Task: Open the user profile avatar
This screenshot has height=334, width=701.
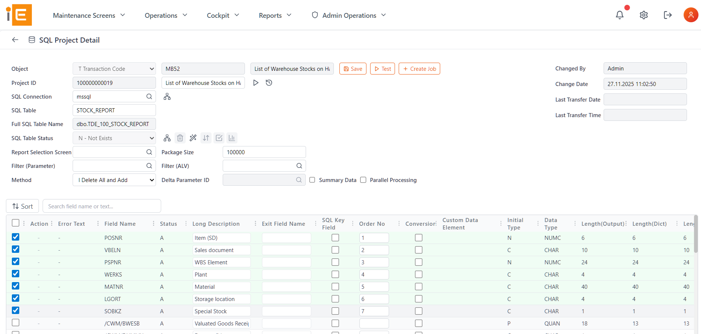Action: pyautogui.click(x=691, y=15)
